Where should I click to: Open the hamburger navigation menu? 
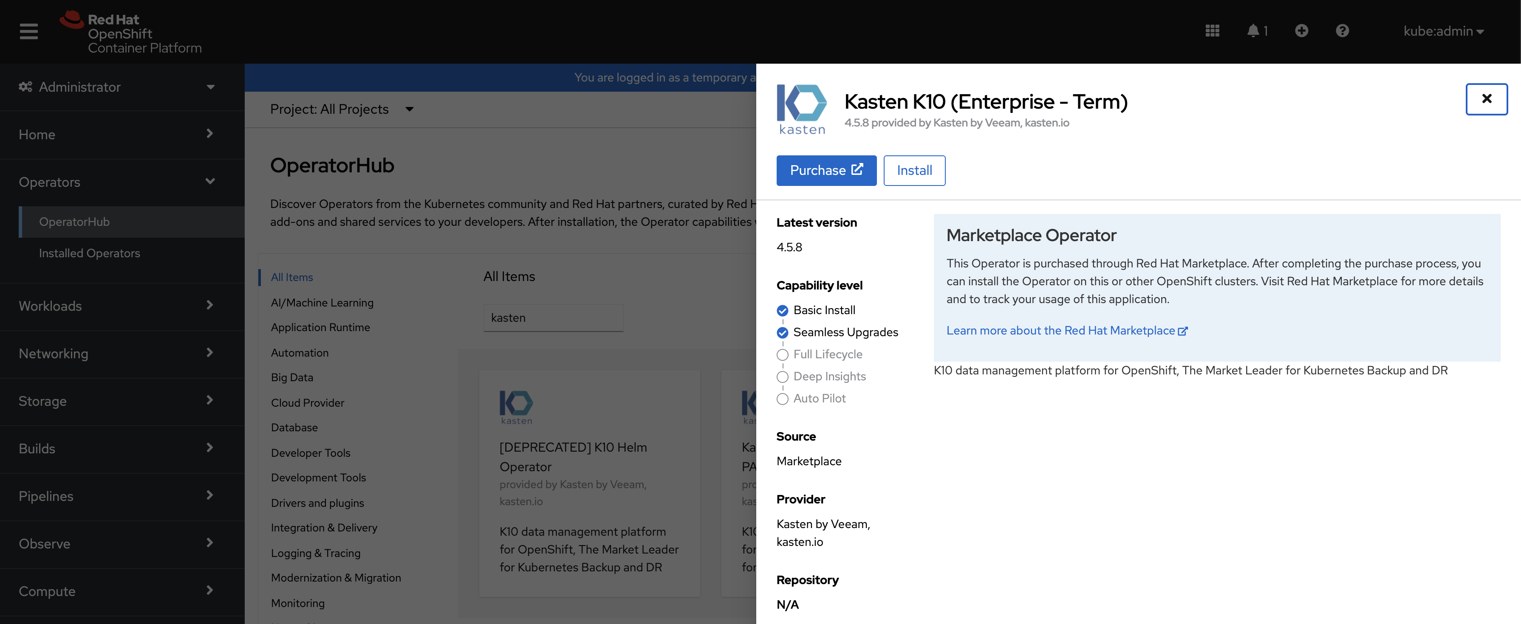tap(28, 31)
